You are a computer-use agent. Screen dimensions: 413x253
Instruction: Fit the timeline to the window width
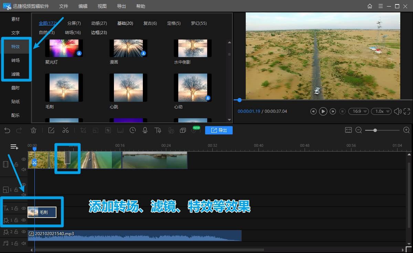(x=348, y=130)
